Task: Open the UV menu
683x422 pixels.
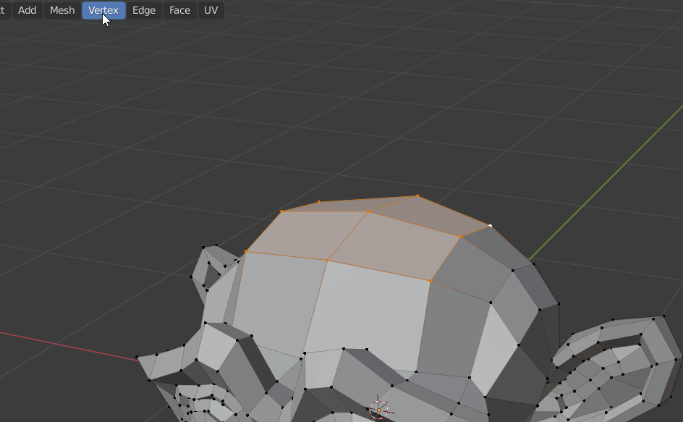Action: click(211, 10)
